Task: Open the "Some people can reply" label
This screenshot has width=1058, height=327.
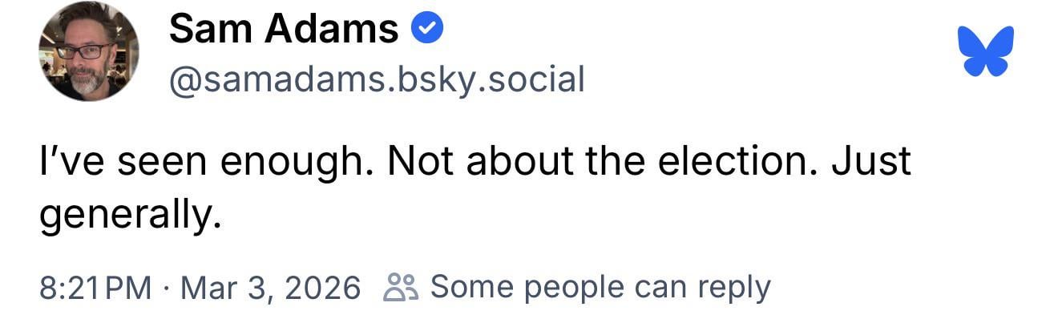Action: 600,287
